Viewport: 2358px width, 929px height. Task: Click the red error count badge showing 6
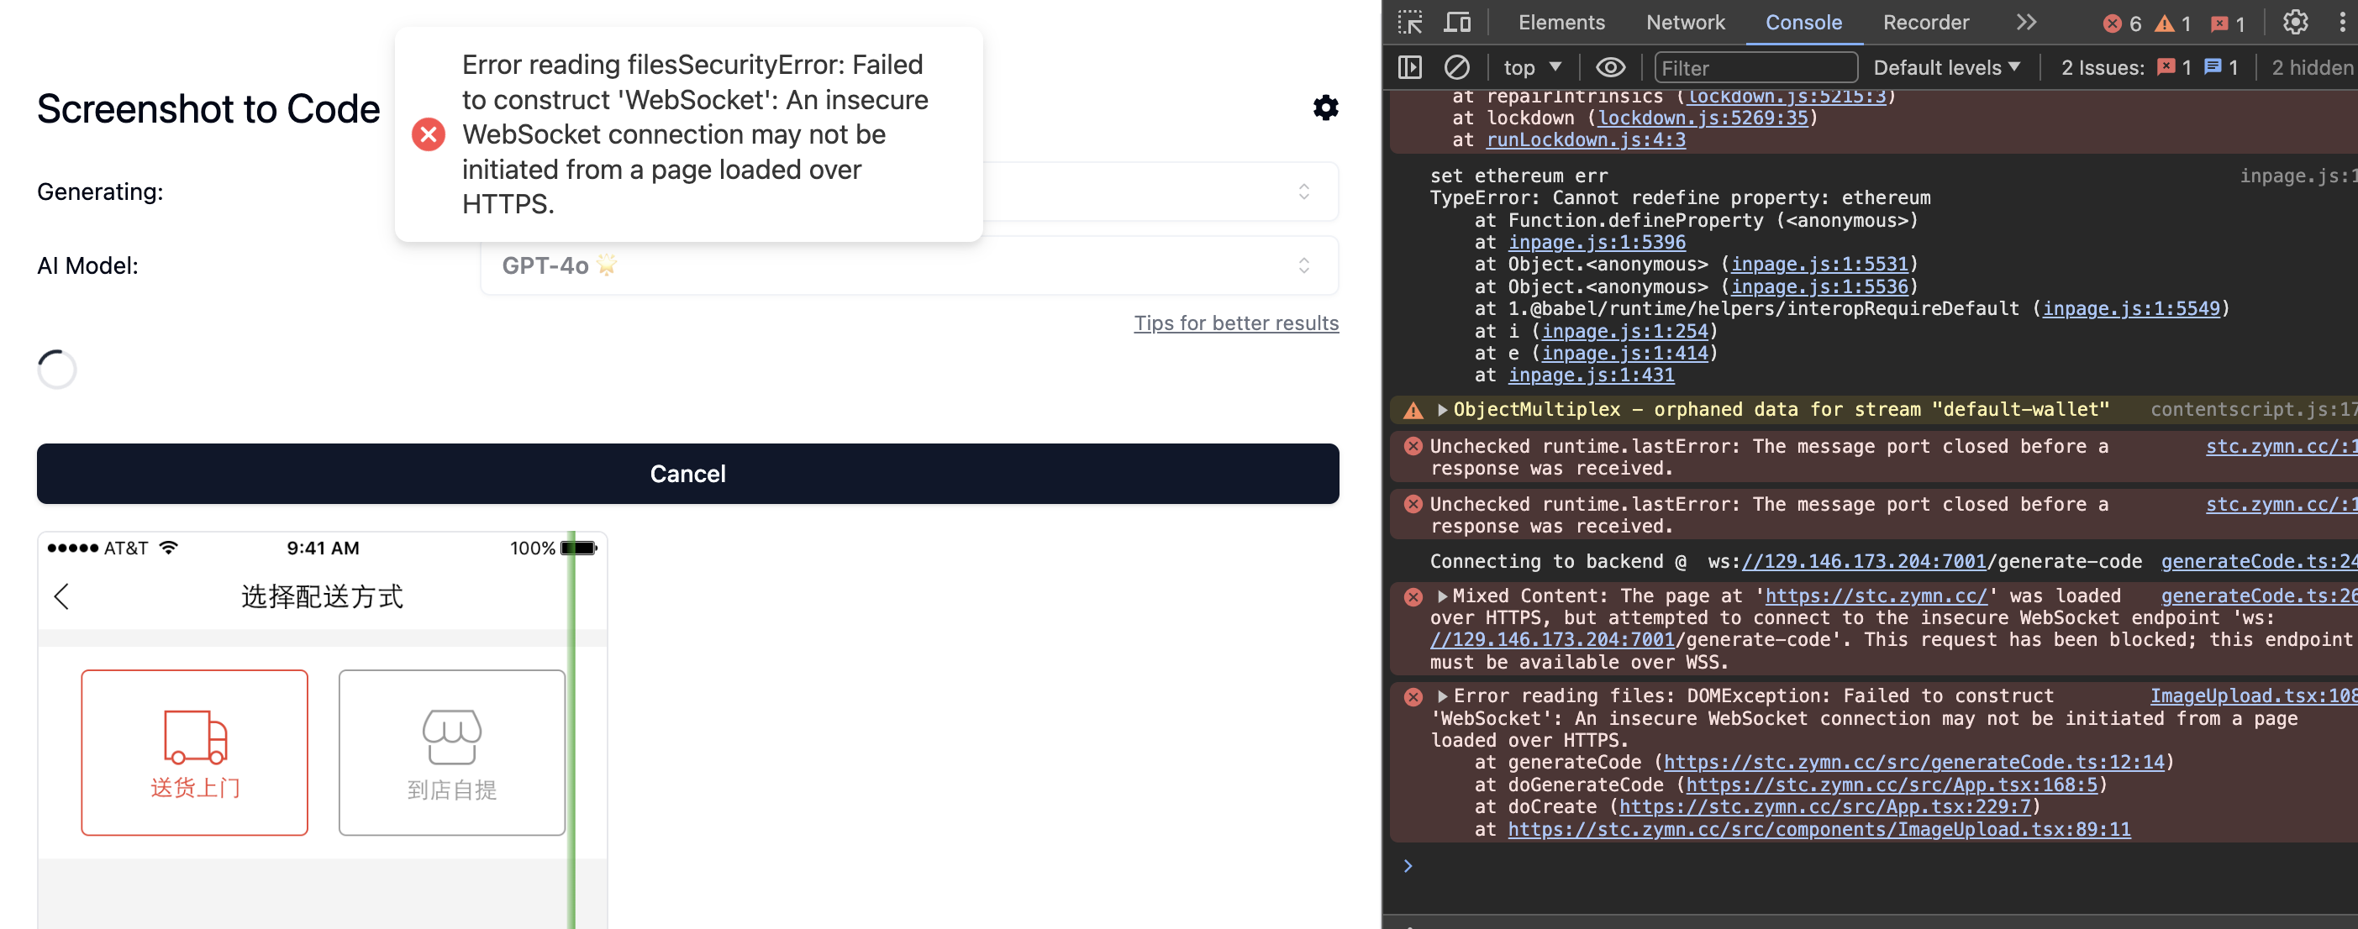click(2122, 23)
